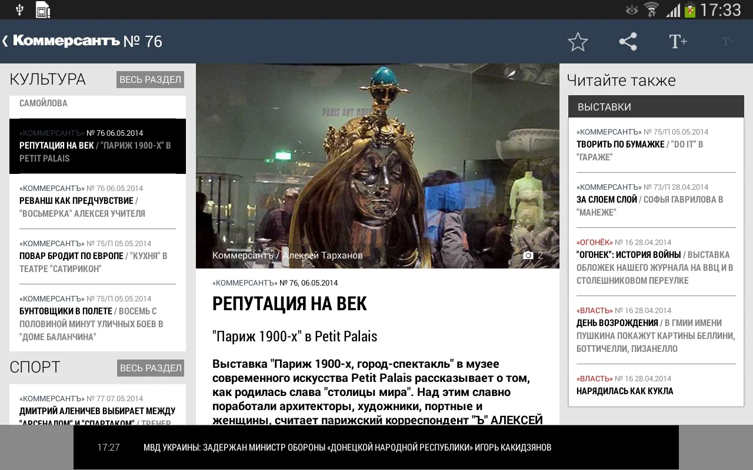The image size is (753, 470).
Task: Open the USB notification icon in status bar
Action: coord(19,9)
